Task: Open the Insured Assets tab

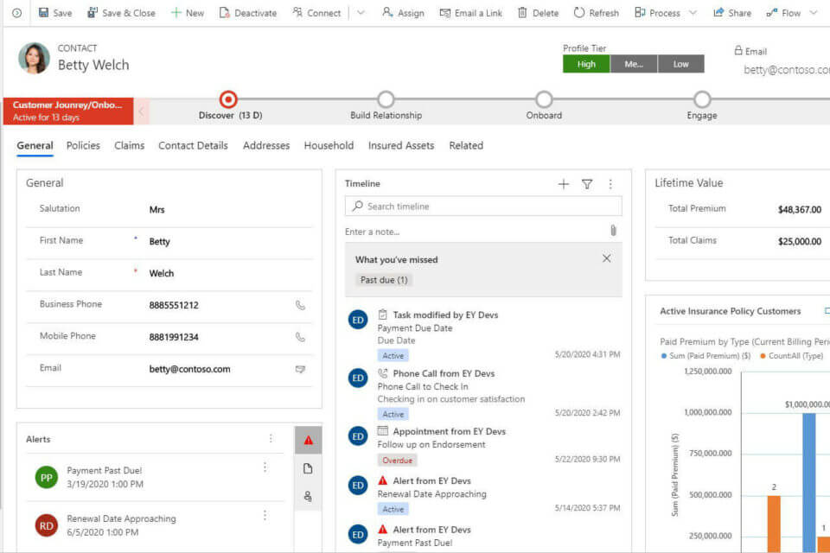Action: (x=401, y=145)
